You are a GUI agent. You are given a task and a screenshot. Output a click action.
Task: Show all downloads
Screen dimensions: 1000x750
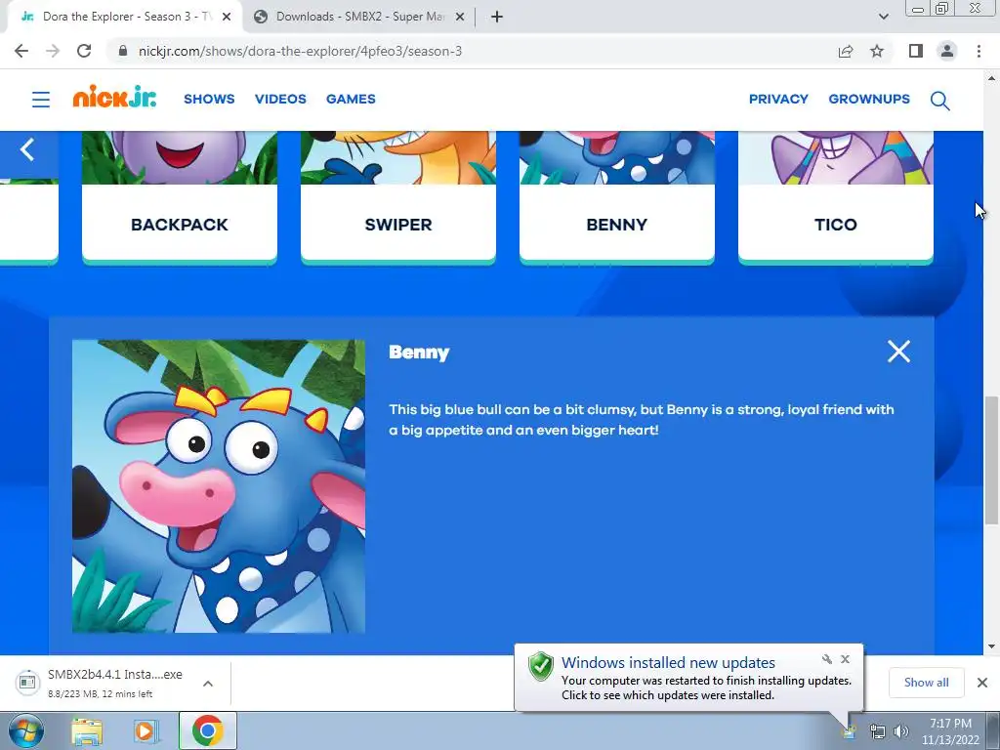(926, 683)
